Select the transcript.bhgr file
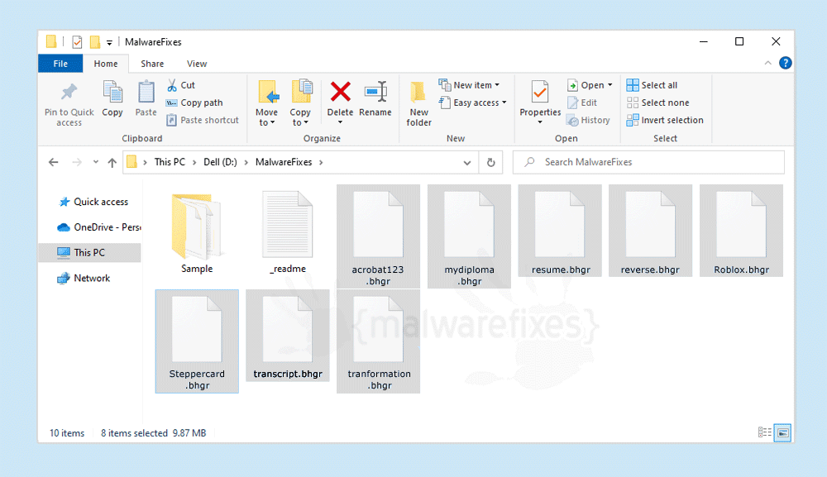The height and width of the screenshot is (477, 827). (x=288, y=336)
